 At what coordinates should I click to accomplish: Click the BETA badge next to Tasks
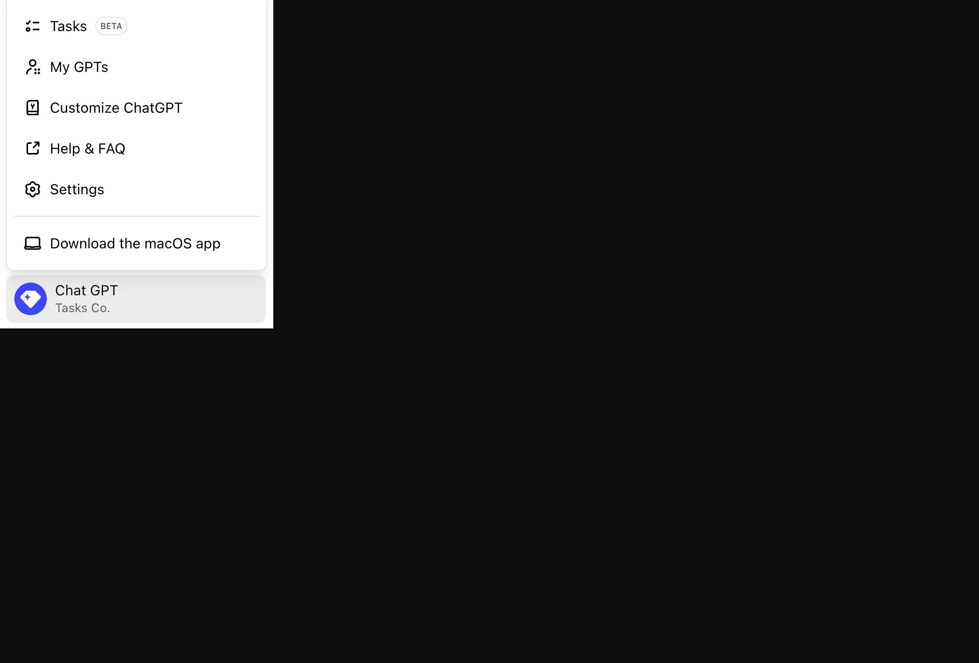point(111,26)
